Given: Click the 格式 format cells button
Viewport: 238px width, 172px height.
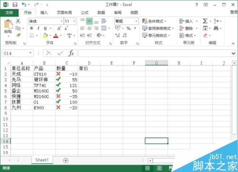Looking at the screenshot, I should click(188, 35).
